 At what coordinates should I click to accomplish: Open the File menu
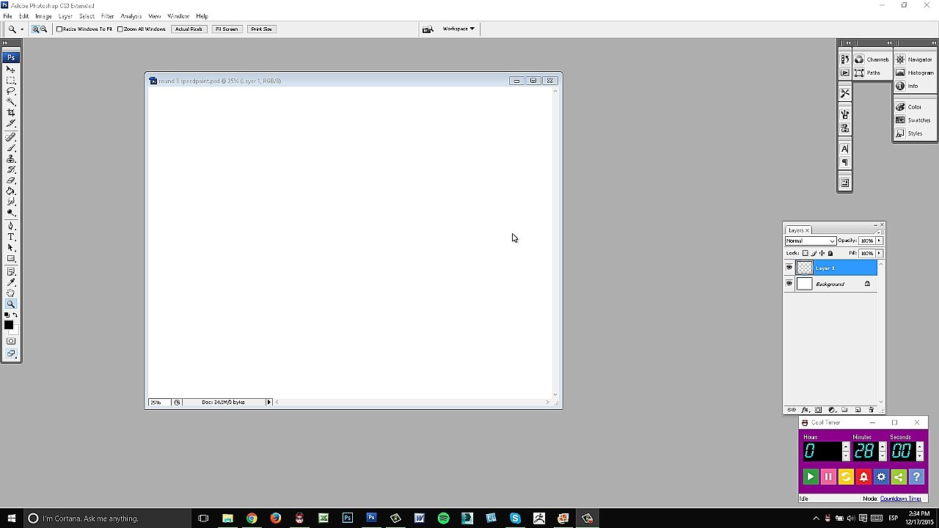click(7, 16)
